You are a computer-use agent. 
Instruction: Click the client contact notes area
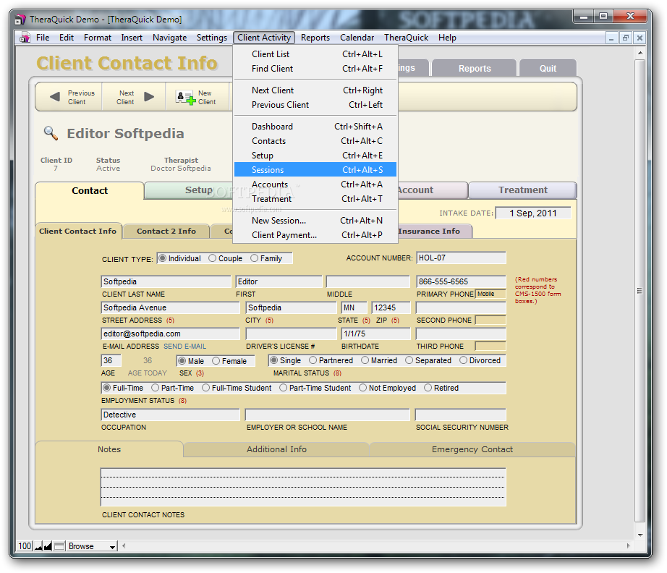click(303, 487)
